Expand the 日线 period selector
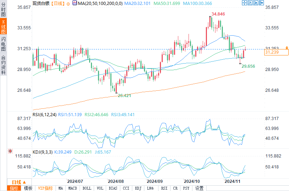 tap(19, 182)
